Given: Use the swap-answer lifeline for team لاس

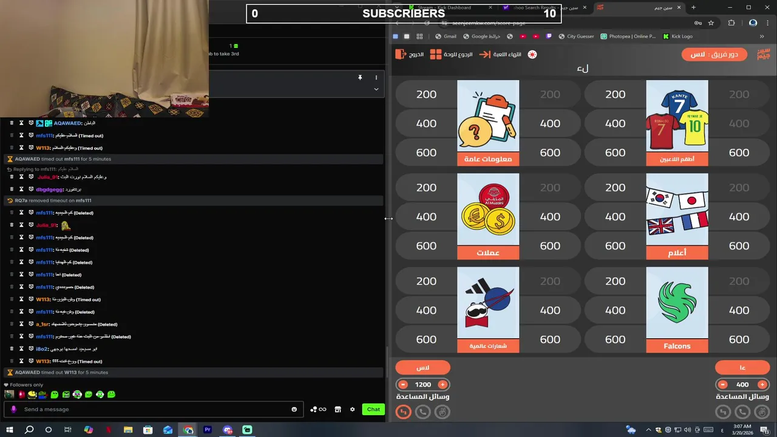Looking at the screenshot, I should pyautogui.click(x=404, y=412).
